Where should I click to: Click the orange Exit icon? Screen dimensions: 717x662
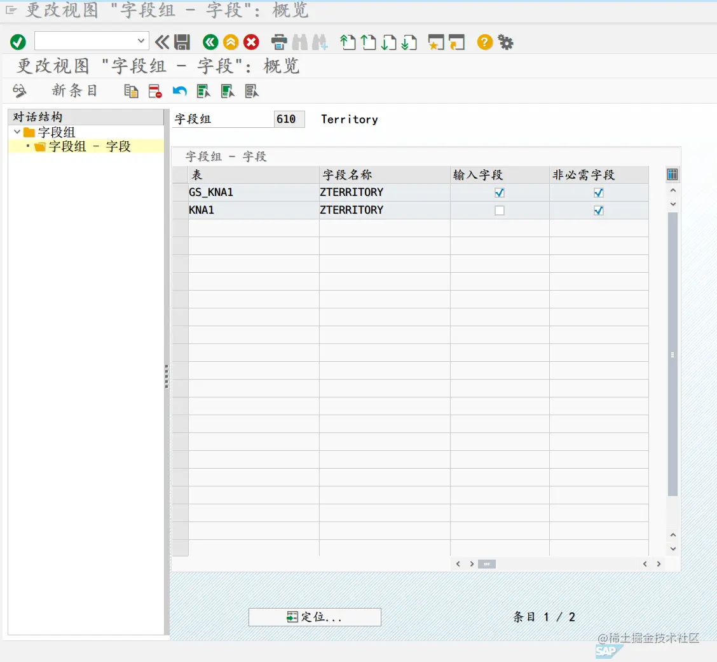(x=231, y=43)
